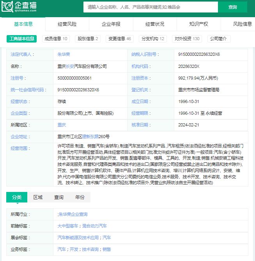
Task: Click the 经营期限 label link
Action: (x=140, y=114)
